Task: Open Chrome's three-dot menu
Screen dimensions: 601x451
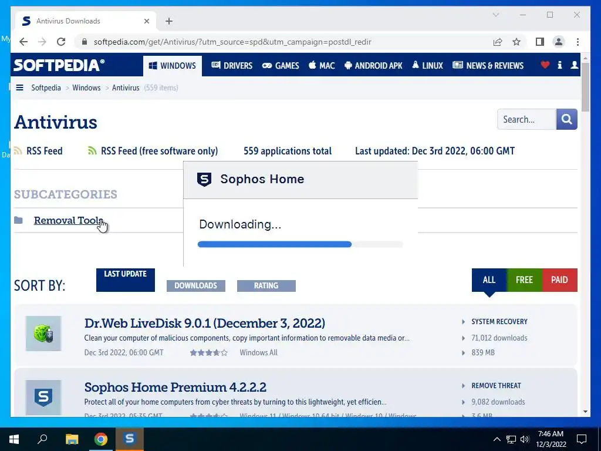Action: tap(578, 42)
